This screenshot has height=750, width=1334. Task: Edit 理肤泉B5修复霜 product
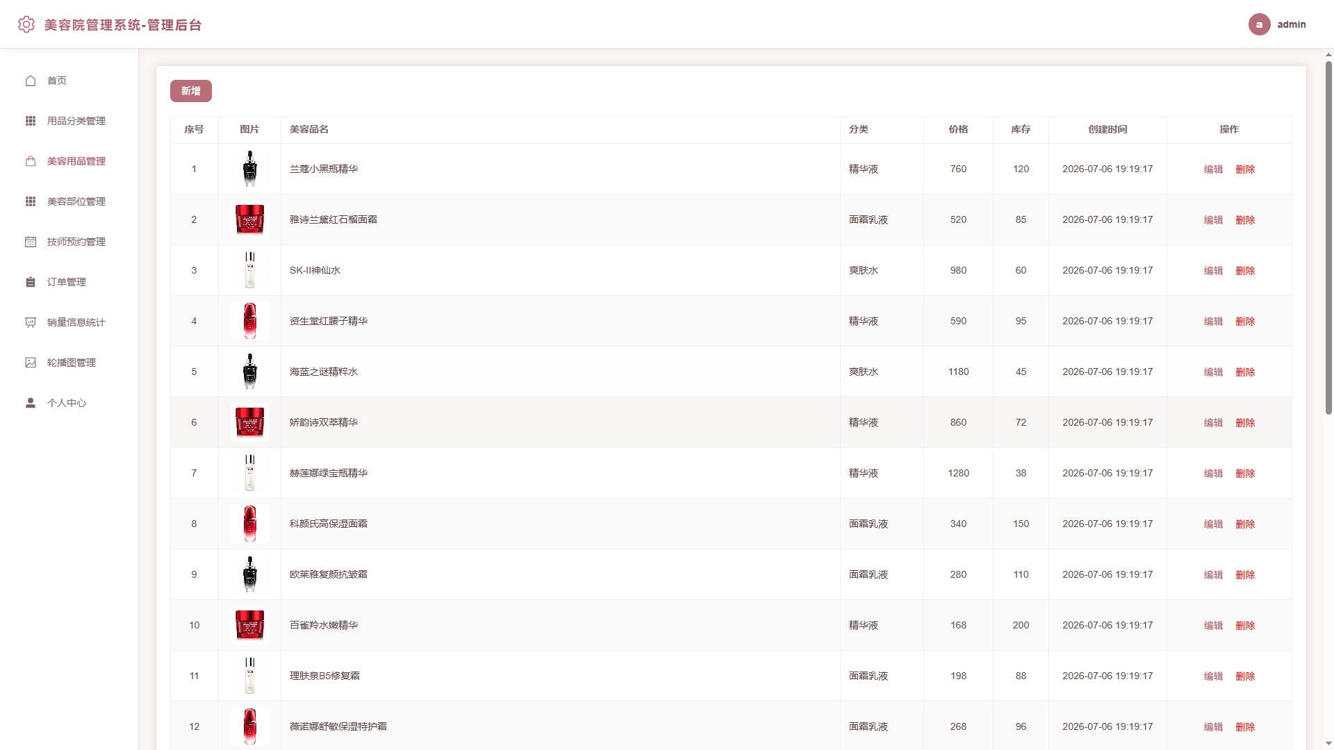pos(1213,676)
